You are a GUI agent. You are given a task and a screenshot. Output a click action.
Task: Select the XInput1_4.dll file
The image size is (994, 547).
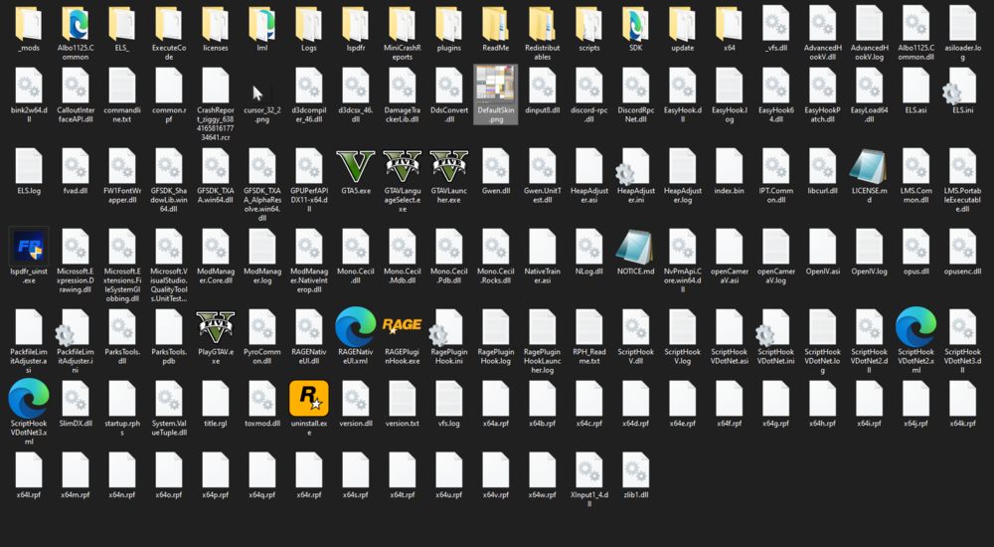point(588,469)
